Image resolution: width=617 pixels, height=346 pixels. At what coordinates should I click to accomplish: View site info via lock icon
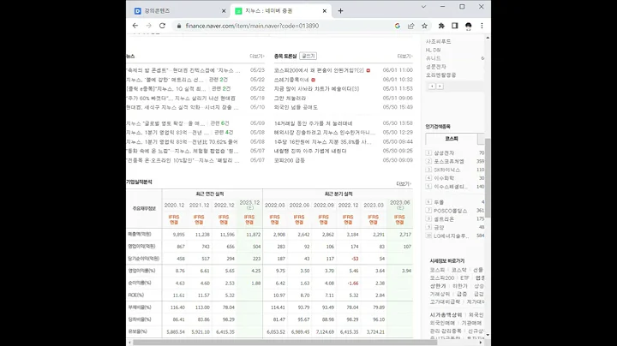[x=179, y=26]
